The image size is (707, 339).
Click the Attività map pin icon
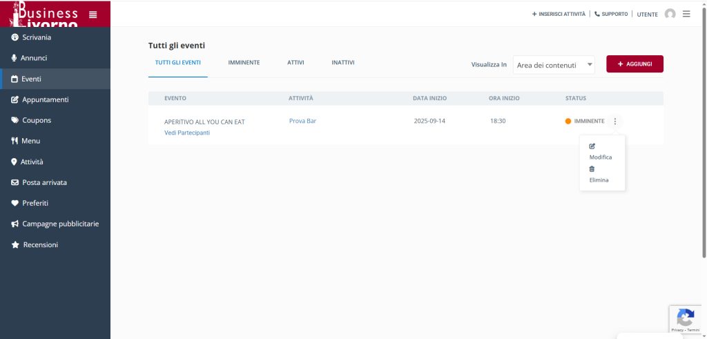14,162
